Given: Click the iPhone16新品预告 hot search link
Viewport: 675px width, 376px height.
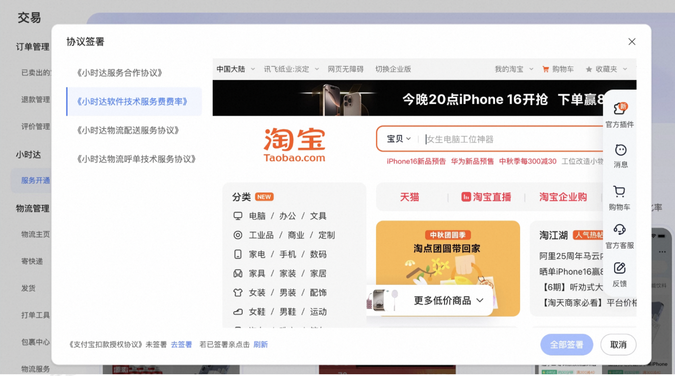Looking at the screenshot, I should 416,162.
